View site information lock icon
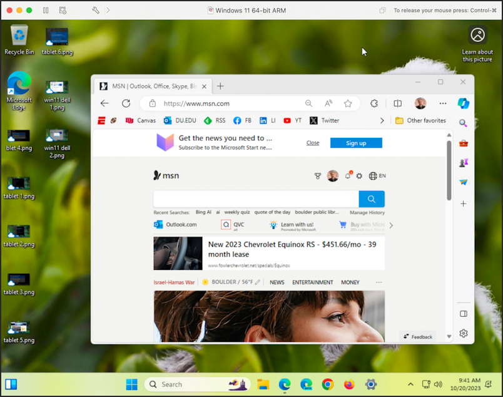Viewport: 503px width, 397px height. click(153, 103)
